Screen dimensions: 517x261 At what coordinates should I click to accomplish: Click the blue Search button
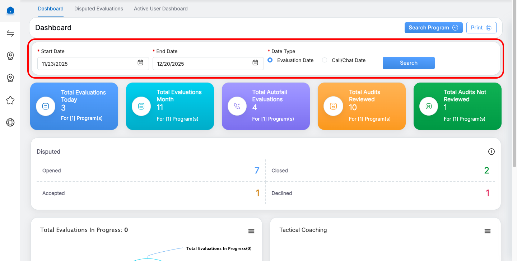(x=409, y=63)
